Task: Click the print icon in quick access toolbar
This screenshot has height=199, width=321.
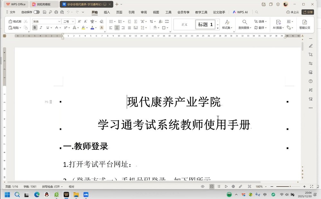Action: click(56, 12)
